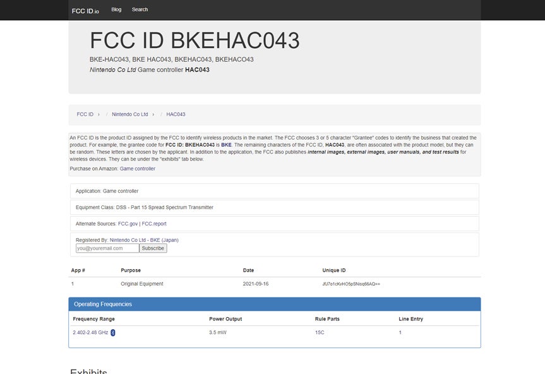Open the Search menu item
The image size is (545, 374).
(x=140, y=9)
